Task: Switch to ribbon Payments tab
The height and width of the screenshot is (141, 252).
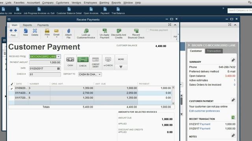Action: pyautogui.click(x=43, y=25)
